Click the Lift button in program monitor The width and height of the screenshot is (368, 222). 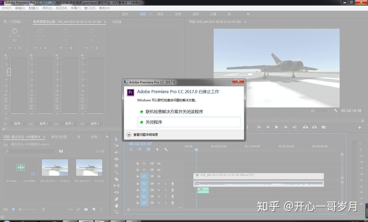[305, 127]
